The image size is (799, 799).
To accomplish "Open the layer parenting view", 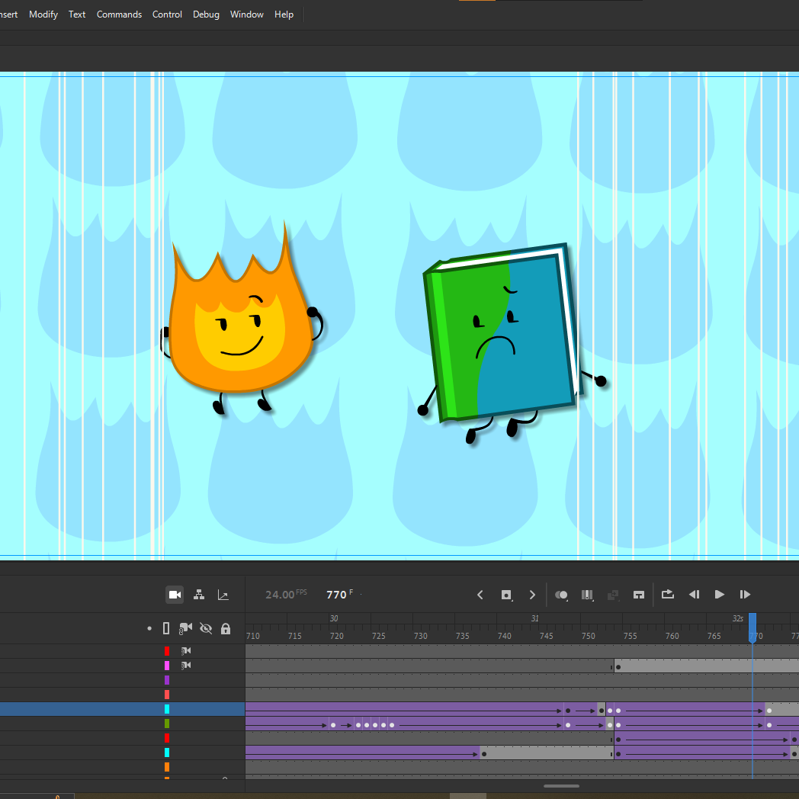I will click(x=199, y=595).
